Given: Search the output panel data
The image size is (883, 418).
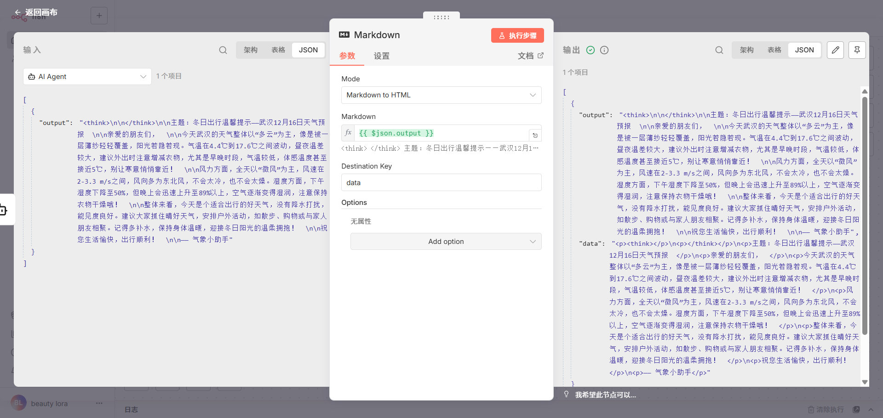Looking at the screenshot, I should pos(719,50).
